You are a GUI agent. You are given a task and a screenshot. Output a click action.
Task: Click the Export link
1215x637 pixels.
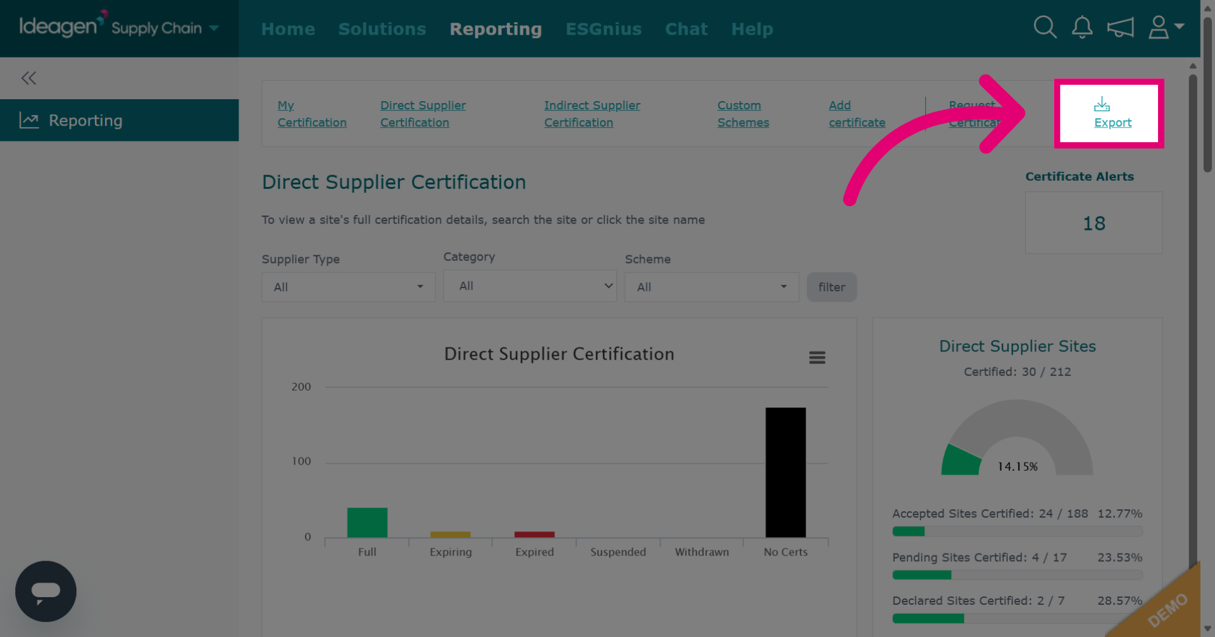coord(1112,123)
